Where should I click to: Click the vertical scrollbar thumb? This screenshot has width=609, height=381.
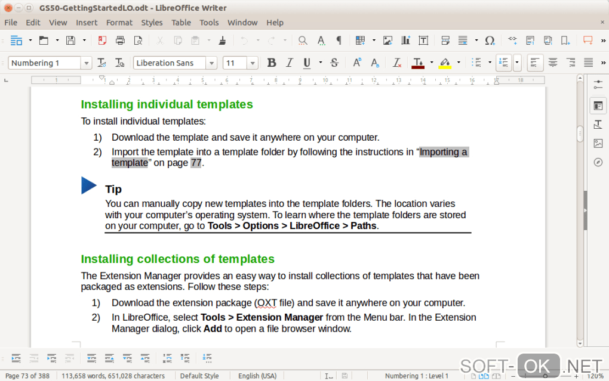point(580,134)
